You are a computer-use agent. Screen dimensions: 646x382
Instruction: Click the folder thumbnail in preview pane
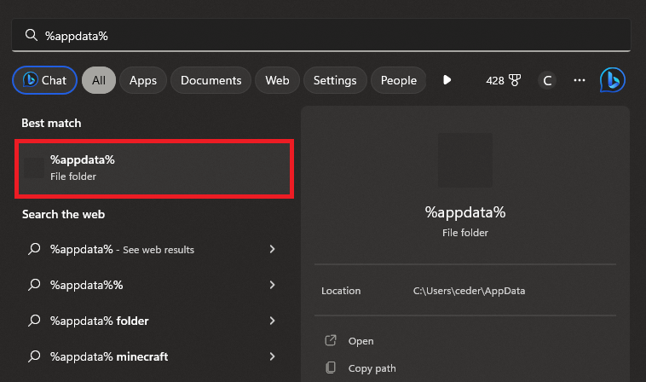pos(464,159)
